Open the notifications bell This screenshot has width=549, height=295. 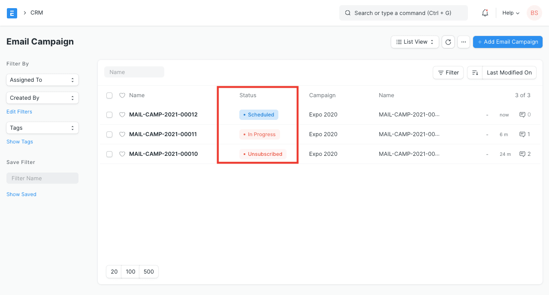tap(485, 13)
